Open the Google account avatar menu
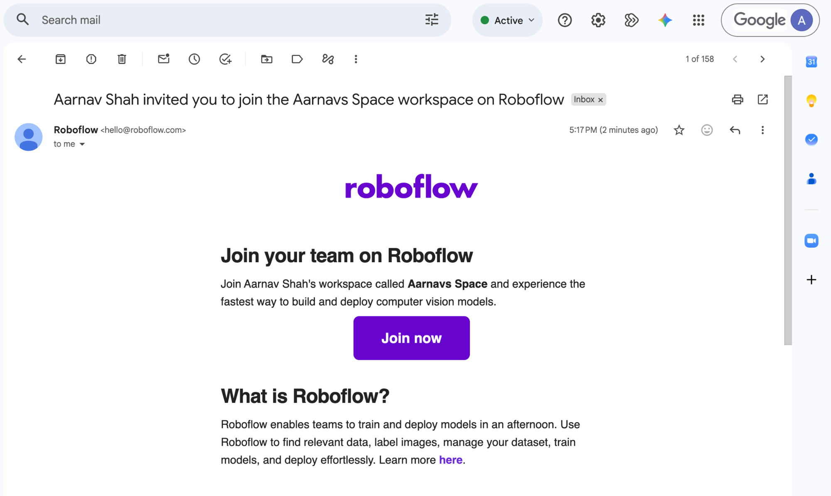 (801, 20)
